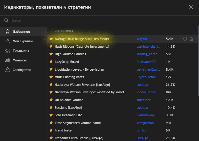Switch to Мои скрипты section

(22, 41)
